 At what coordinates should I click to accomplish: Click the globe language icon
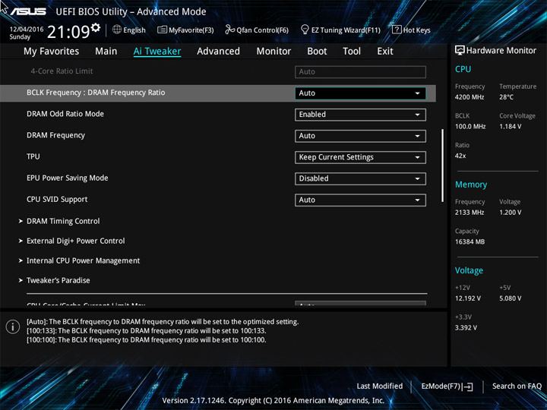tap(117, 30)
